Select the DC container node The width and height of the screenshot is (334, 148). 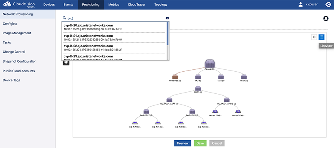click(x=198, y=77)
